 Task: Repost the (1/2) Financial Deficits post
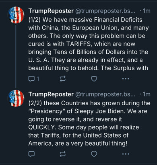(63, 79)
